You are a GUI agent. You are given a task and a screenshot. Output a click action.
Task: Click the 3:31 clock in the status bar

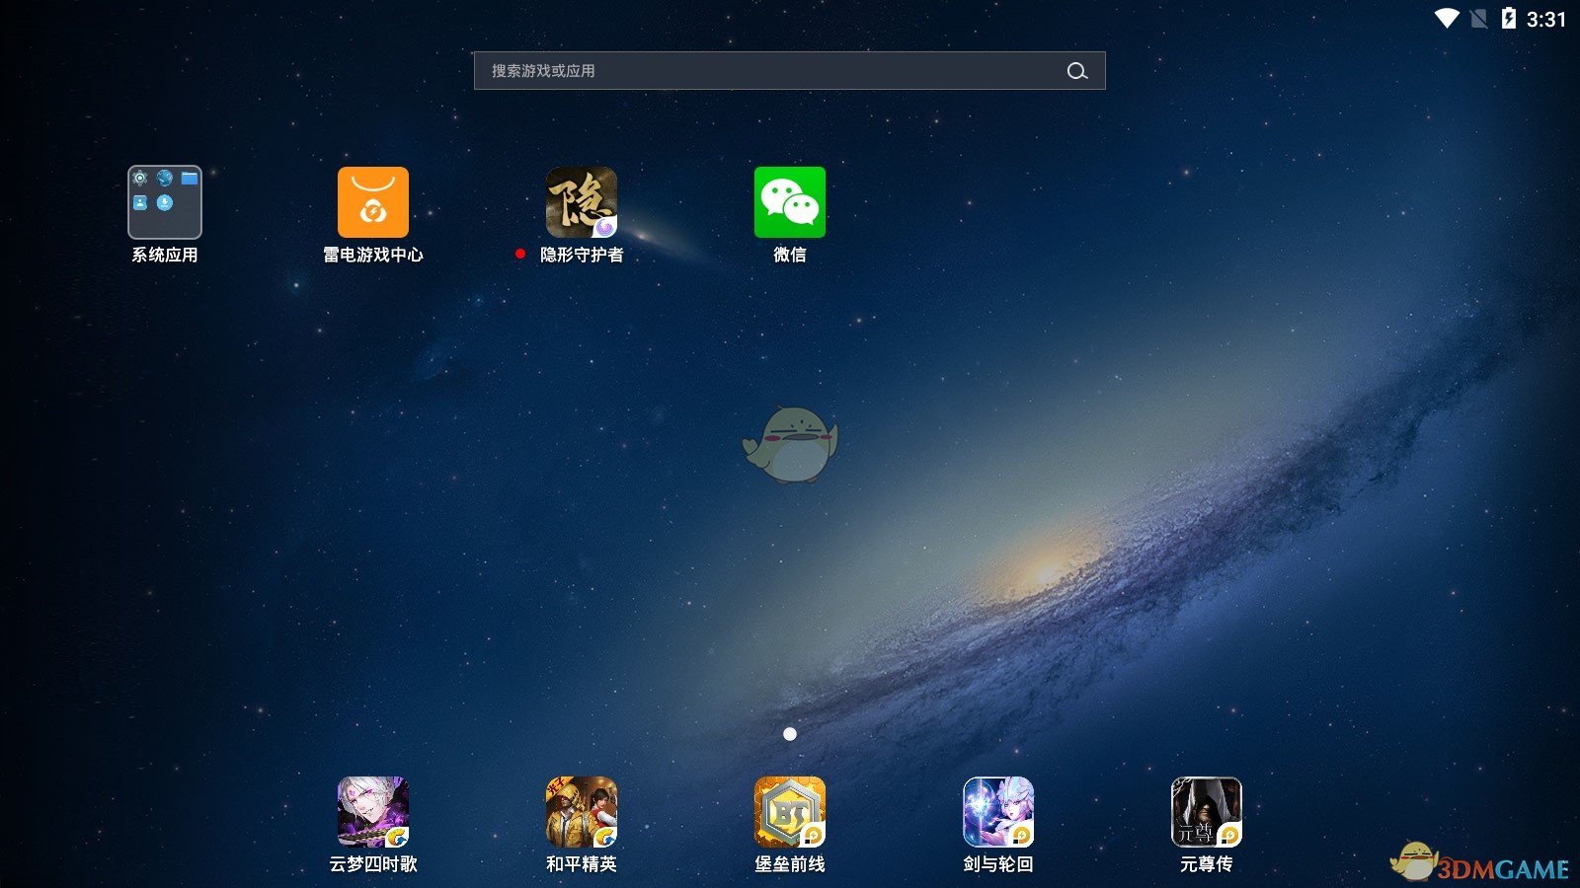[1545, 18]
